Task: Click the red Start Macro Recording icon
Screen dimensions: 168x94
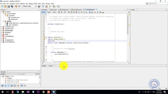Action: [x=95, y=12]
